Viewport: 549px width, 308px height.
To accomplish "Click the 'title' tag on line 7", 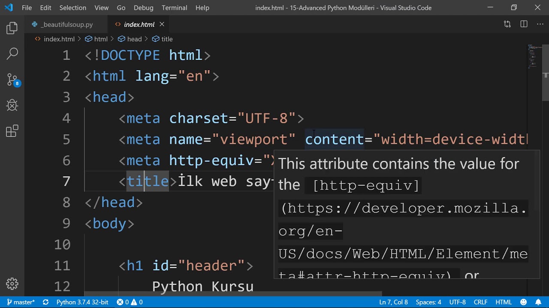I will click(148, 181).
